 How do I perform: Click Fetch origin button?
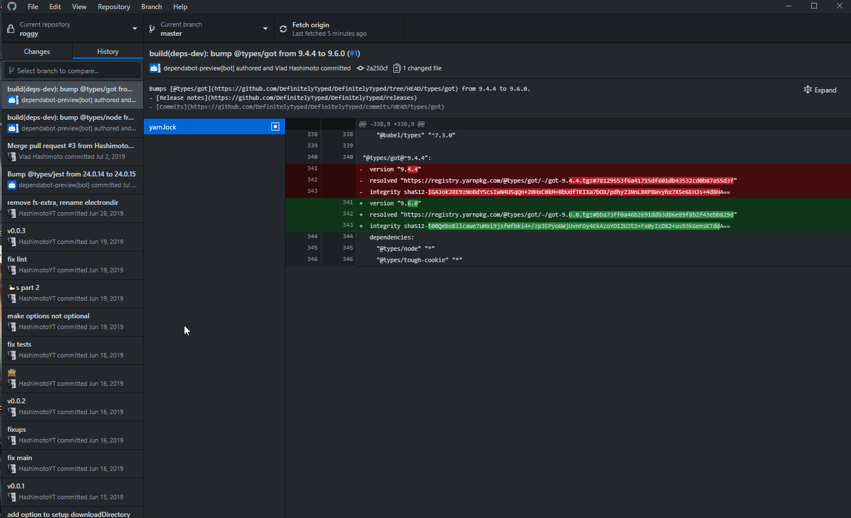pos(339,29)
